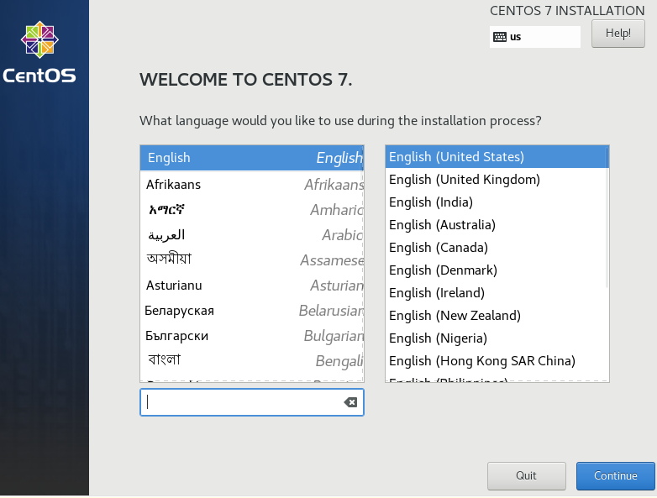This screenshot has width=657, height=498.
Task: Select Bulgarian in the language list
Action: tap(252, 336)
